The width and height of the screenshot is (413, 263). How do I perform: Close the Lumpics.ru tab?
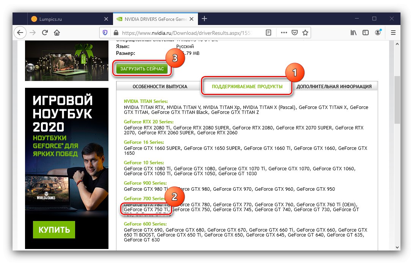coord(106,19)
